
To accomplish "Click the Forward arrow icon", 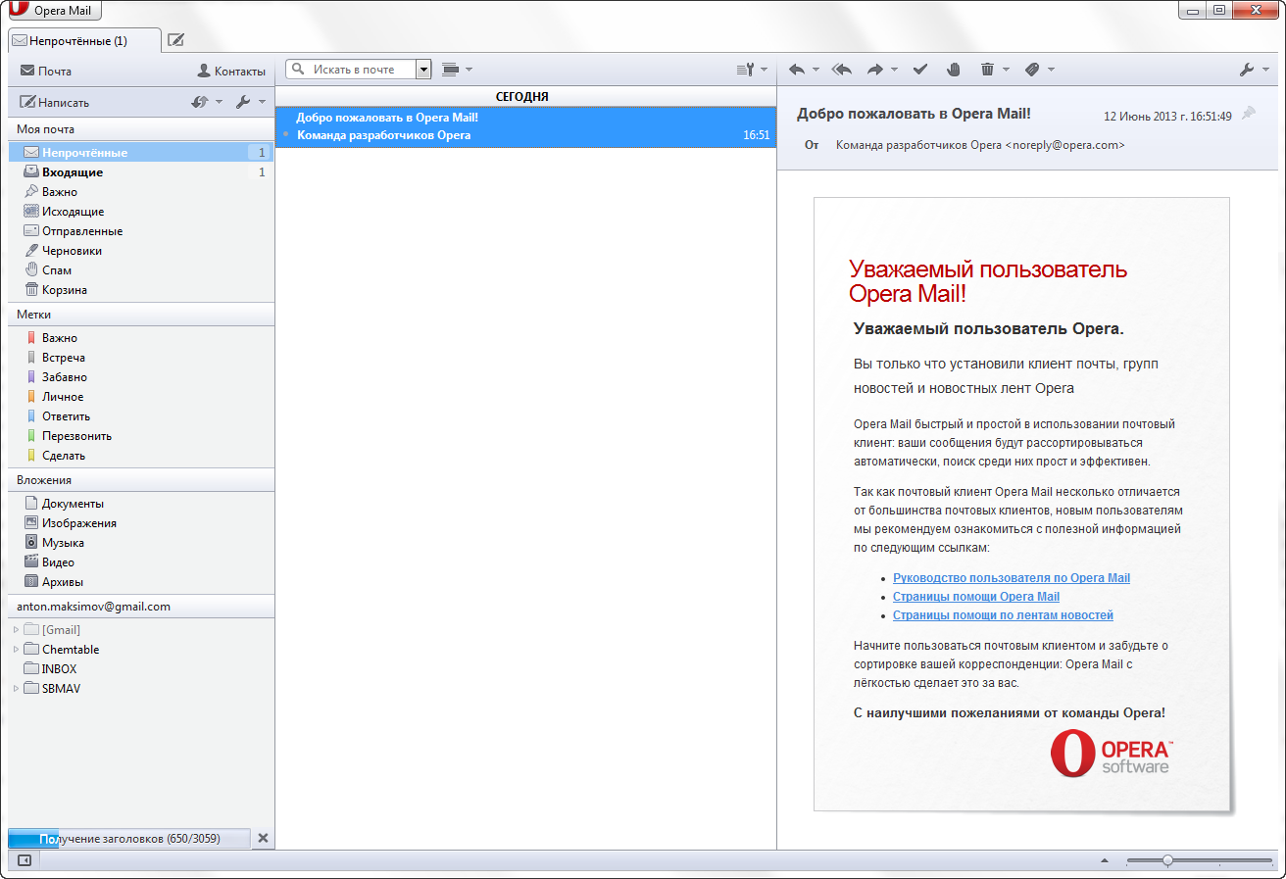I will click(x=875, y=70).
